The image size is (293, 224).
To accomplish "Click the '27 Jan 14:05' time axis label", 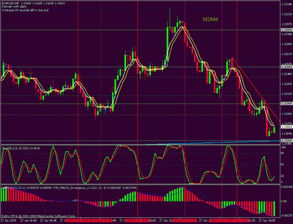I will point(267,221).
